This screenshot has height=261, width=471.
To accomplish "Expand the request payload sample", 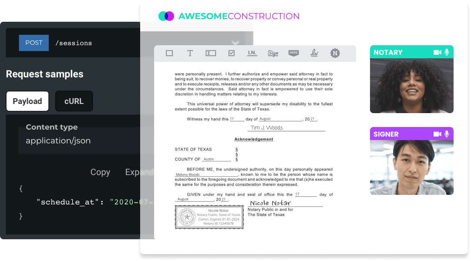I will tap(136, 172).
